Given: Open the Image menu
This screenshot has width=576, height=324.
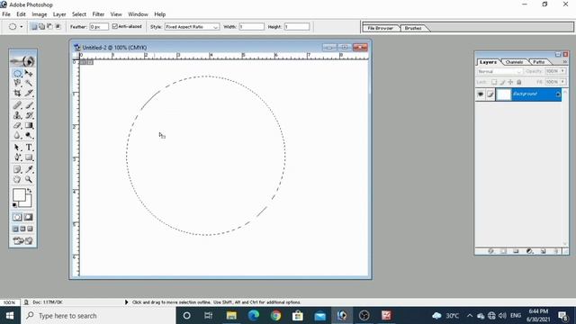Looking at the screenshot, I should [x=40, y=14].
